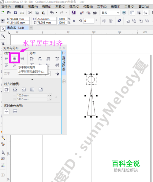Click the width field 20.14 mm
The image size is (153, 182).
[x=47, y=19]
